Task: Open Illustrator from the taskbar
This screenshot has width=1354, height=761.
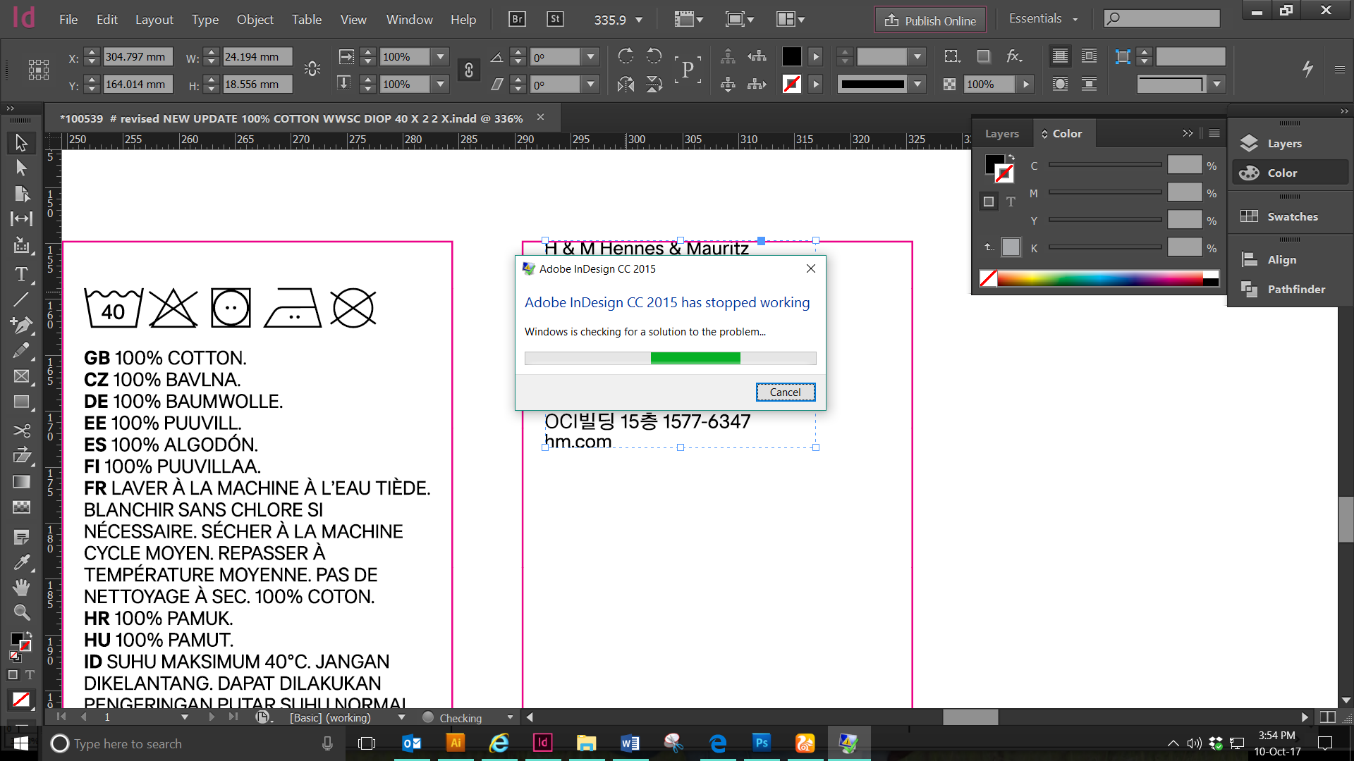Action: tap(456, 743)
